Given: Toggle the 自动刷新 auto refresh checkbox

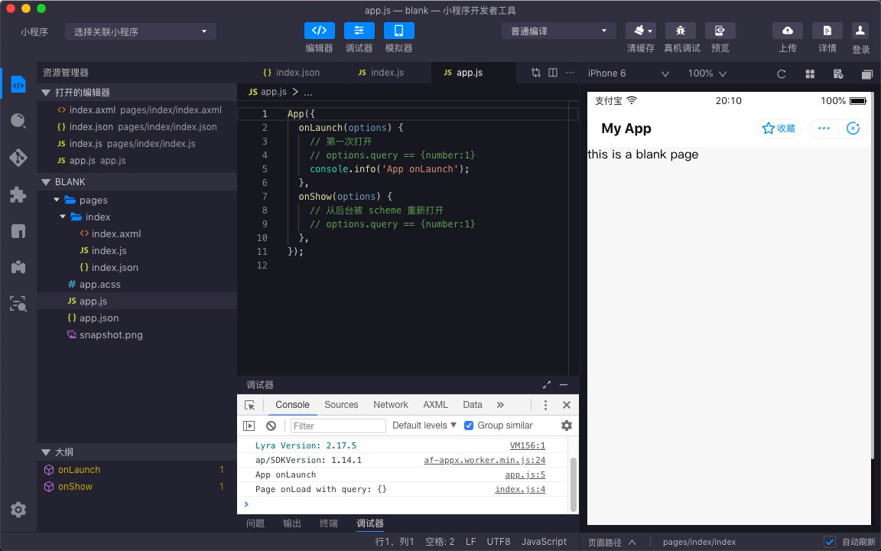Looking at the screenshot, I should (x=829, y=542).
